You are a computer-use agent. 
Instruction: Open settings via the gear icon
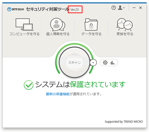[105, 63]
